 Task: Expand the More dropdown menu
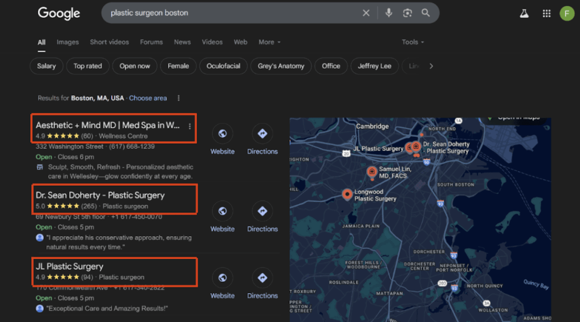(269, 42)
